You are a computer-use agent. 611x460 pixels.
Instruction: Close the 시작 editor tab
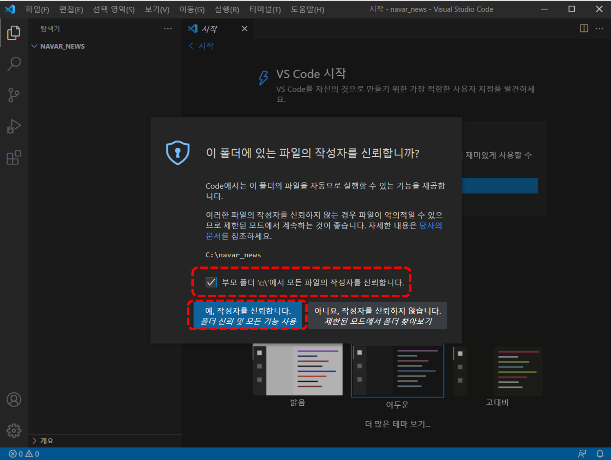coord(244,29)
